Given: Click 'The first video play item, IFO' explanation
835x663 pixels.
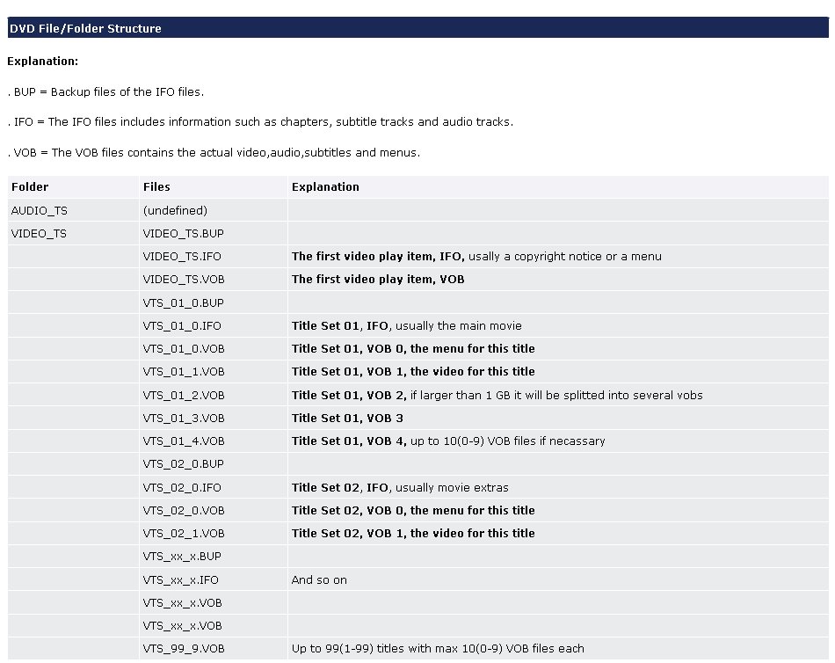Looking at the screenshot, I should [x=476, y=257].
